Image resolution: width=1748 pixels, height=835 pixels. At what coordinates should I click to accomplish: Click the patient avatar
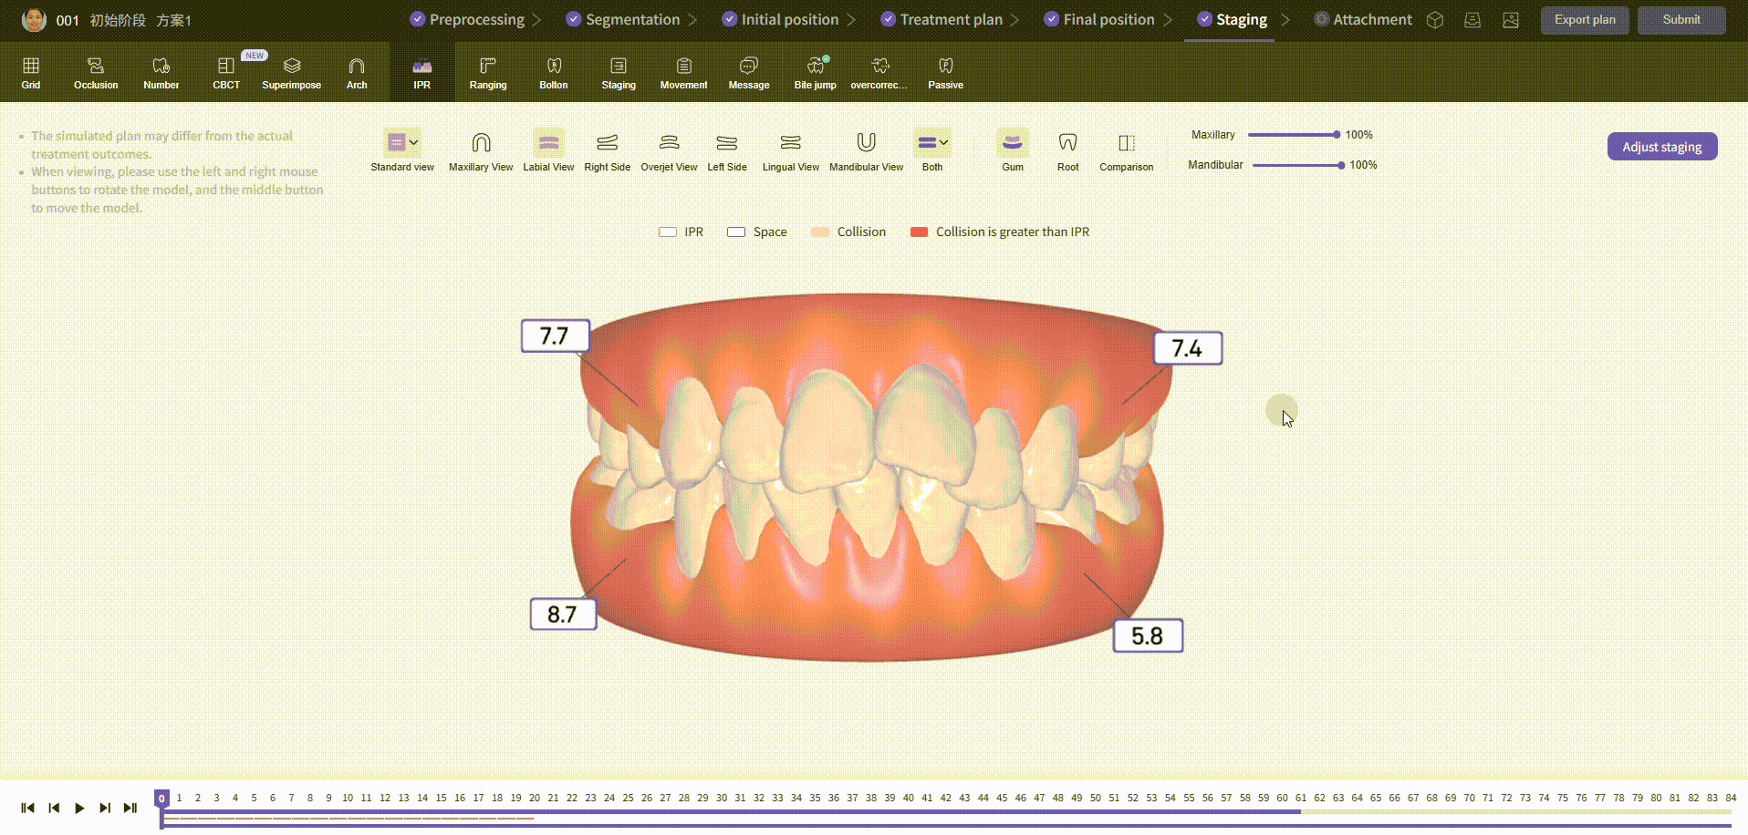coord(34,20)
